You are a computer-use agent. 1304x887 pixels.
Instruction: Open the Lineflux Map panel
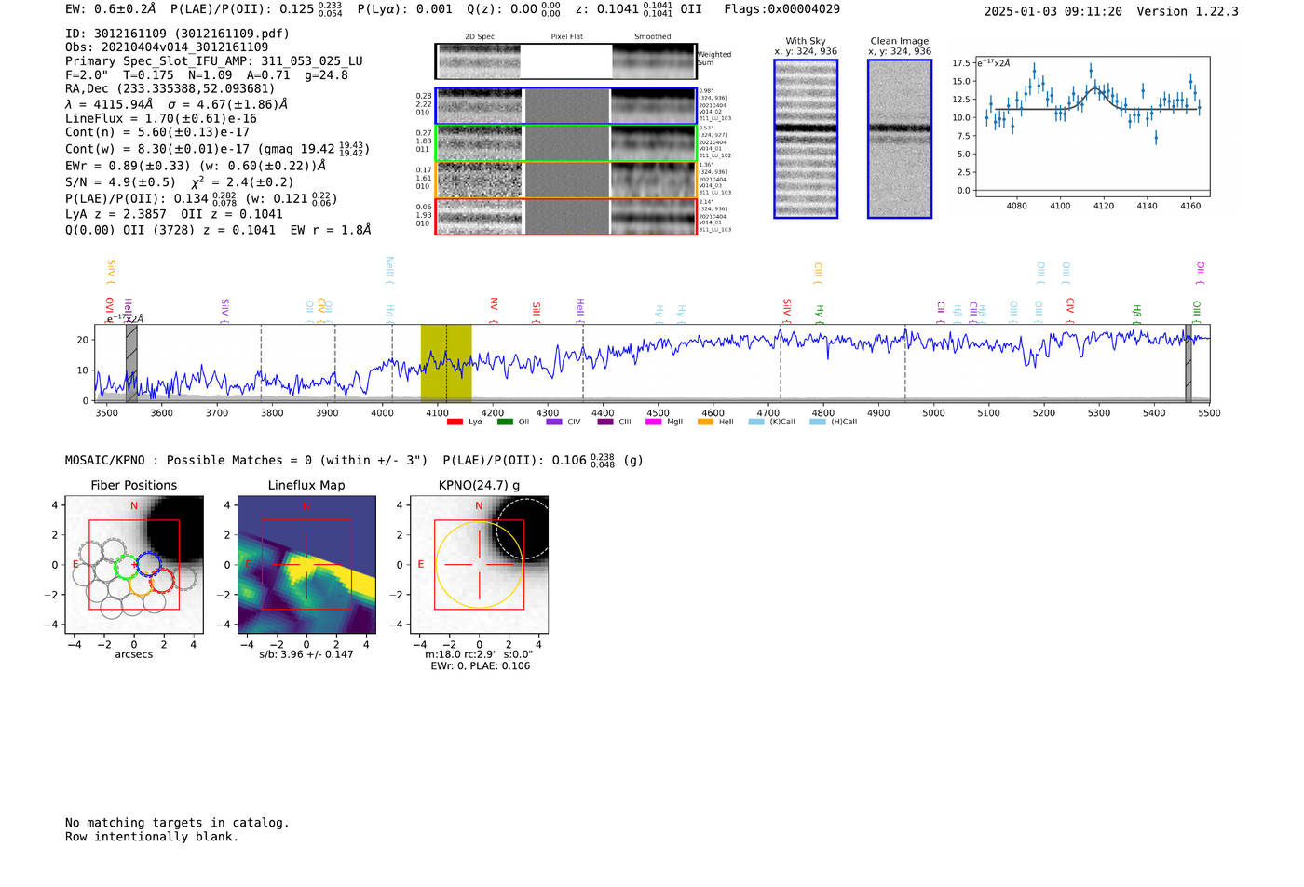click(306, 564)
